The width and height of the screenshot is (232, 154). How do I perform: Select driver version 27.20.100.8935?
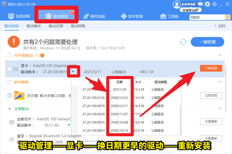tap(94, 122)
